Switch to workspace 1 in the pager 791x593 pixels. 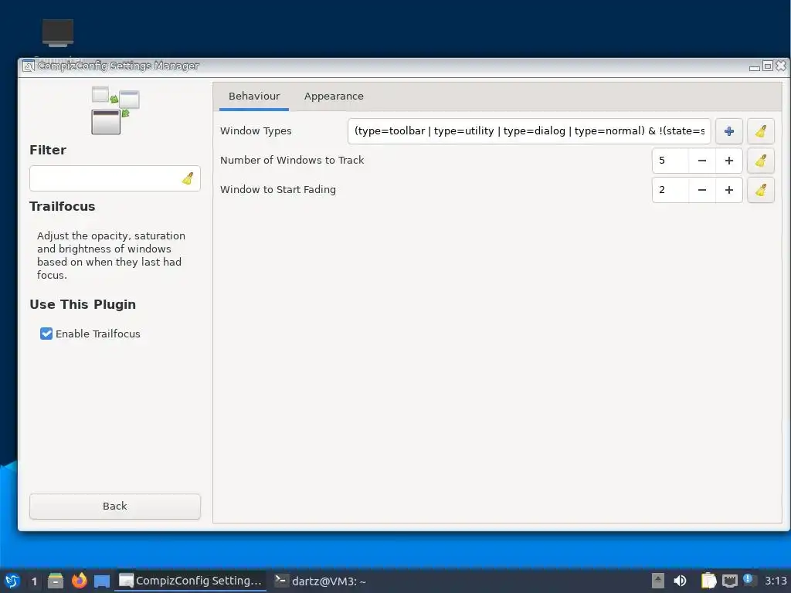click(x=34, y=581)
